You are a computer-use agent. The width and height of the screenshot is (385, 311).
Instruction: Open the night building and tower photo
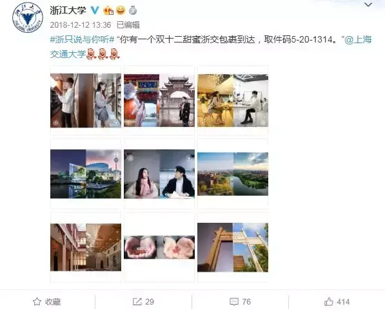(x=86, y=174)
